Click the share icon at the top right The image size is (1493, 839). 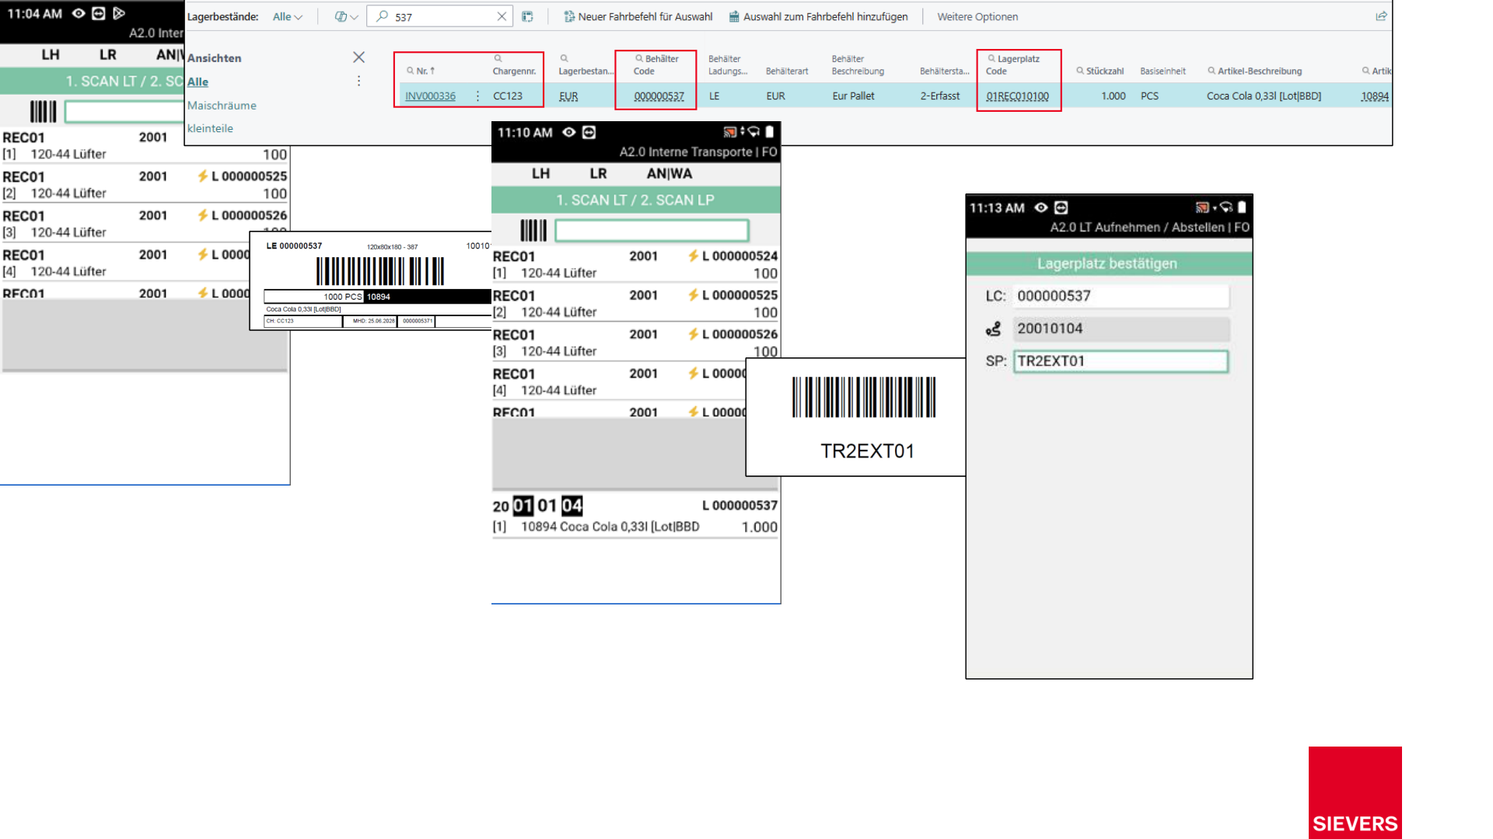(x=1381, y=16)
